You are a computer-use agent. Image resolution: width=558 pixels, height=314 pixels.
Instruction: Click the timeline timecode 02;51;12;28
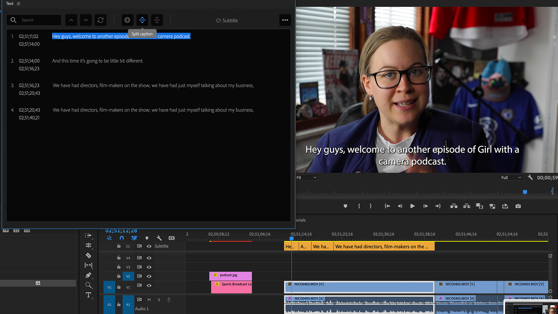point(121,231)
